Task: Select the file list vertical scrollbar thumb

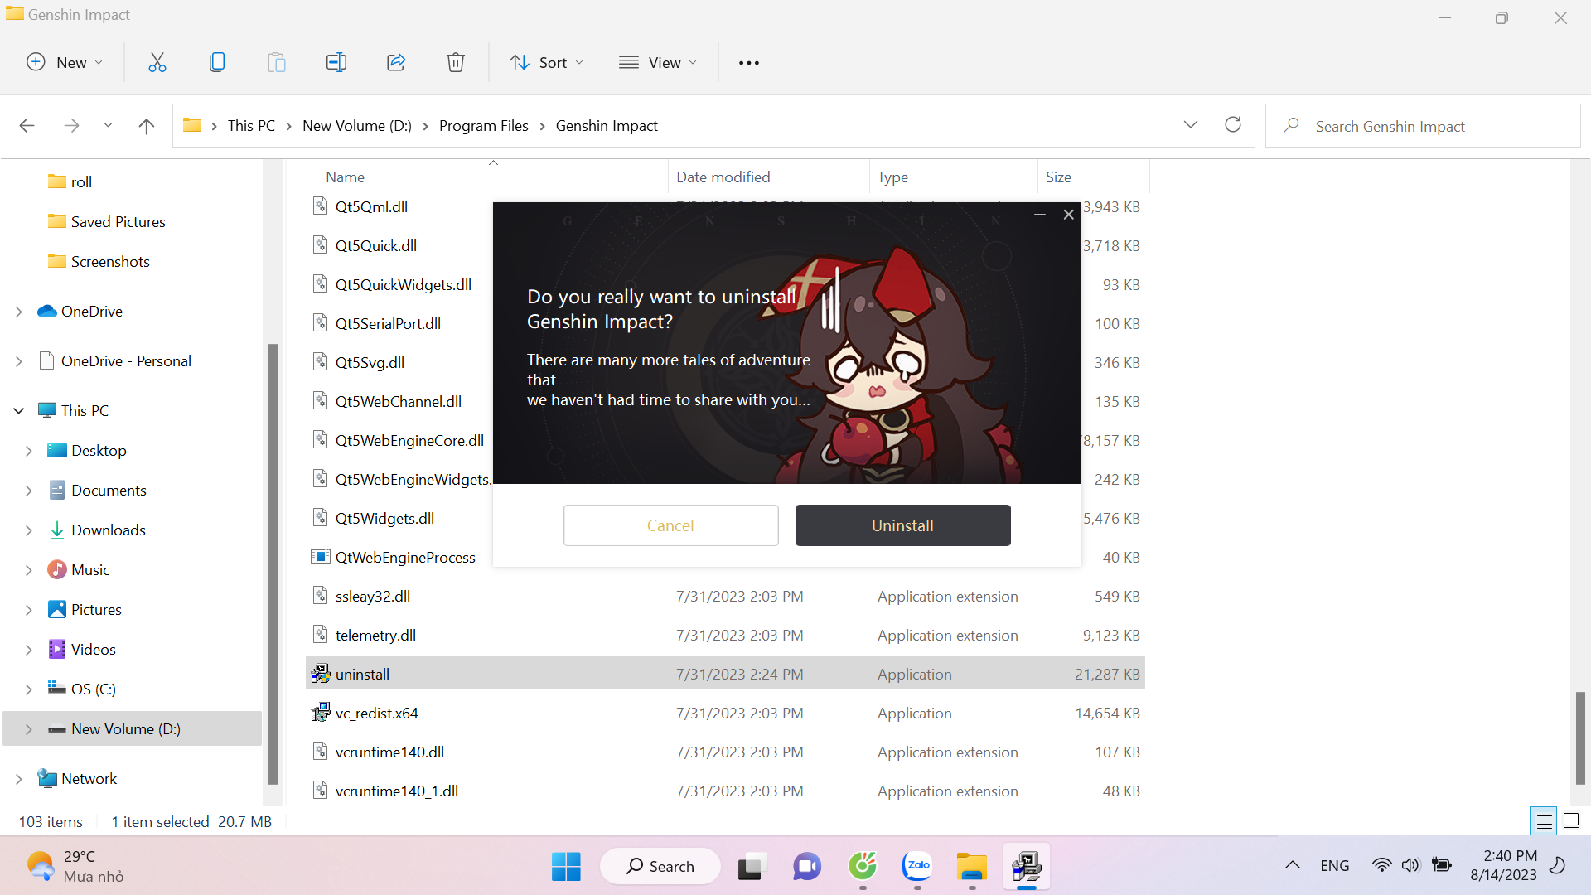Action: point(1580,738)
